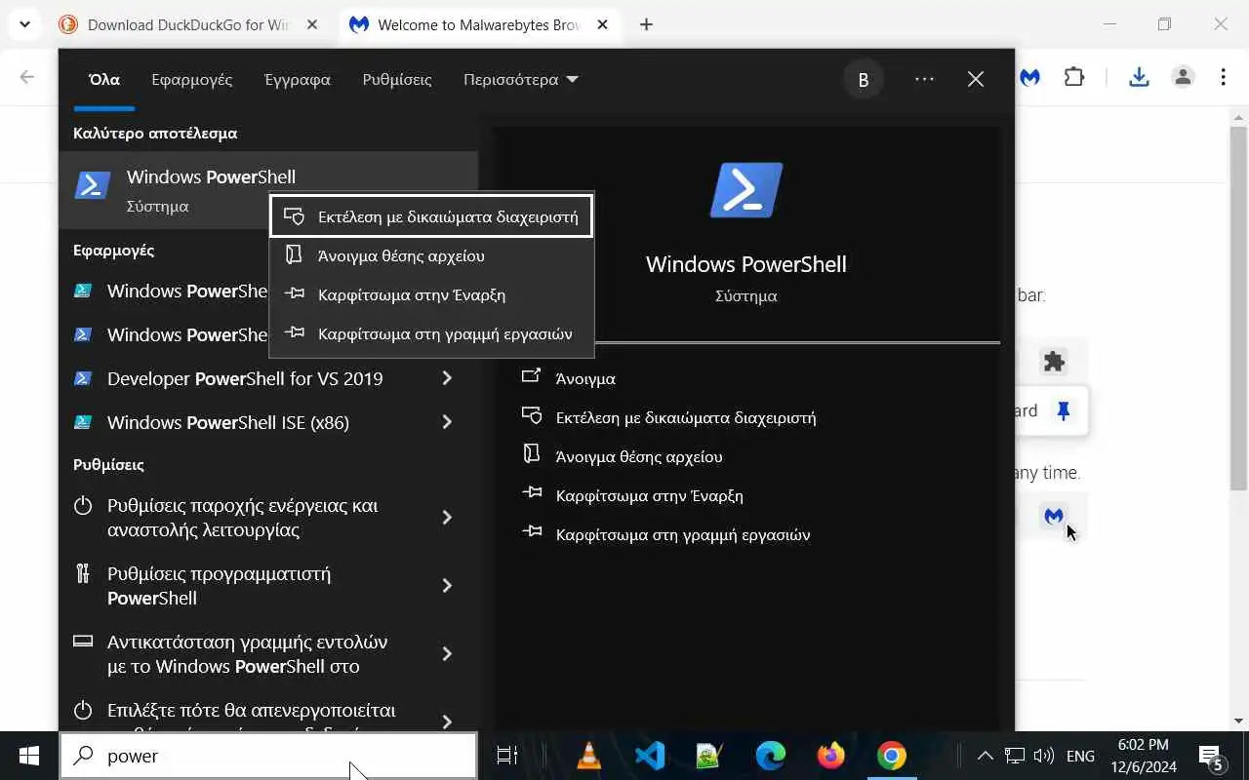
Task: Click Malwarebytes extension icon in Chrome toolbar
Action: (1030, 77)
